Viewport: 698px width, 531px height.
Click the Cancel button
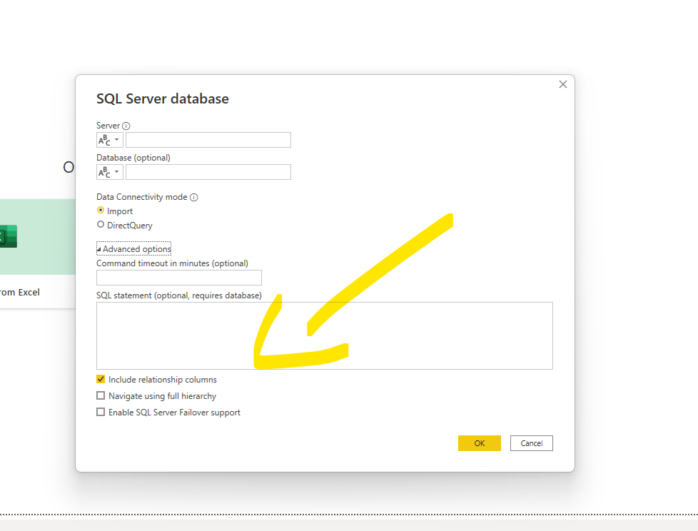532,443
